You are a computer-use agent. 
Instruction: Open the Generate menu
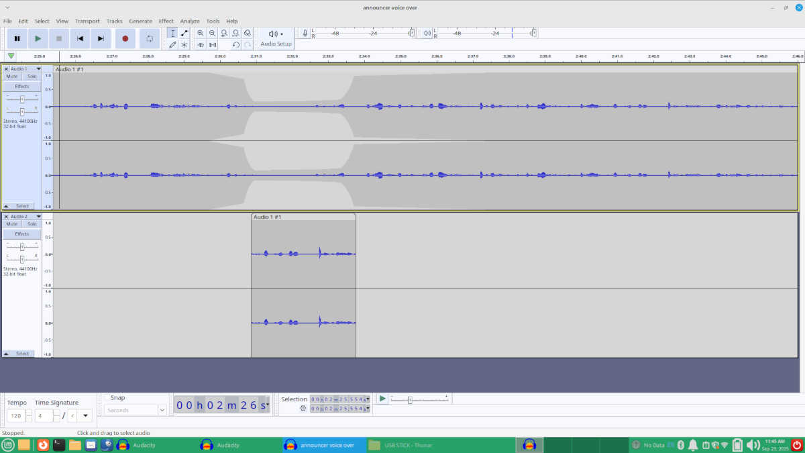141,21
